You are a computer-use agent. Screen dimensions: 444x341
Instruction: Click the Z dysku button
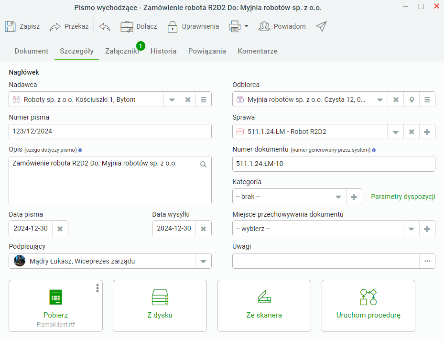pos(160,306)
